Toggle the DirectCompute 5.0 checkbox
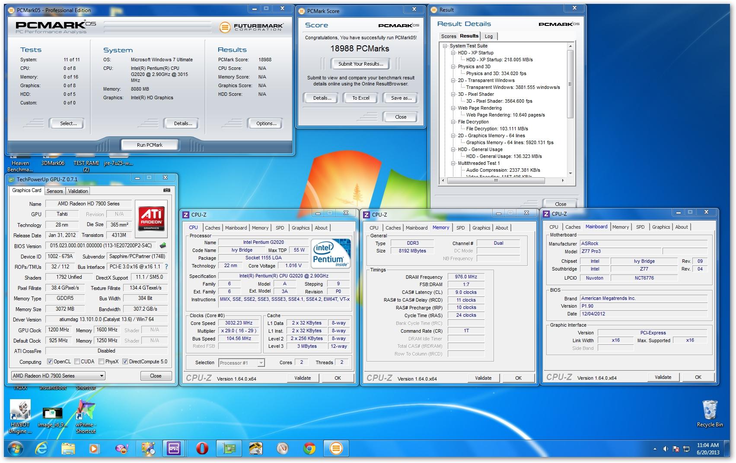Screen dimensions: 736x463 (x=125, y=362)
